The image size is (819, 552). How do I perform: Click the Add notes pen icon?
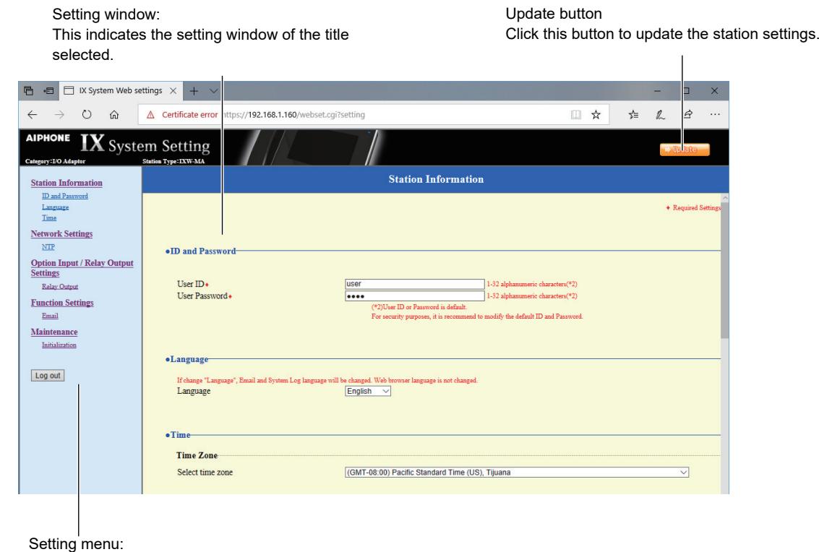coord(660,114)
